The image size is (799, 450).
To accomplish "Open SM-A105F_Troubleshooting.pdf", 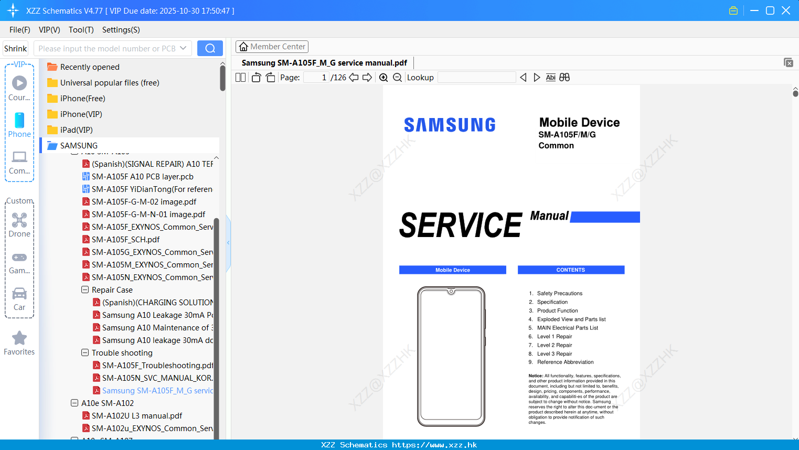I will pyautogui.click(x=158, y=365).
